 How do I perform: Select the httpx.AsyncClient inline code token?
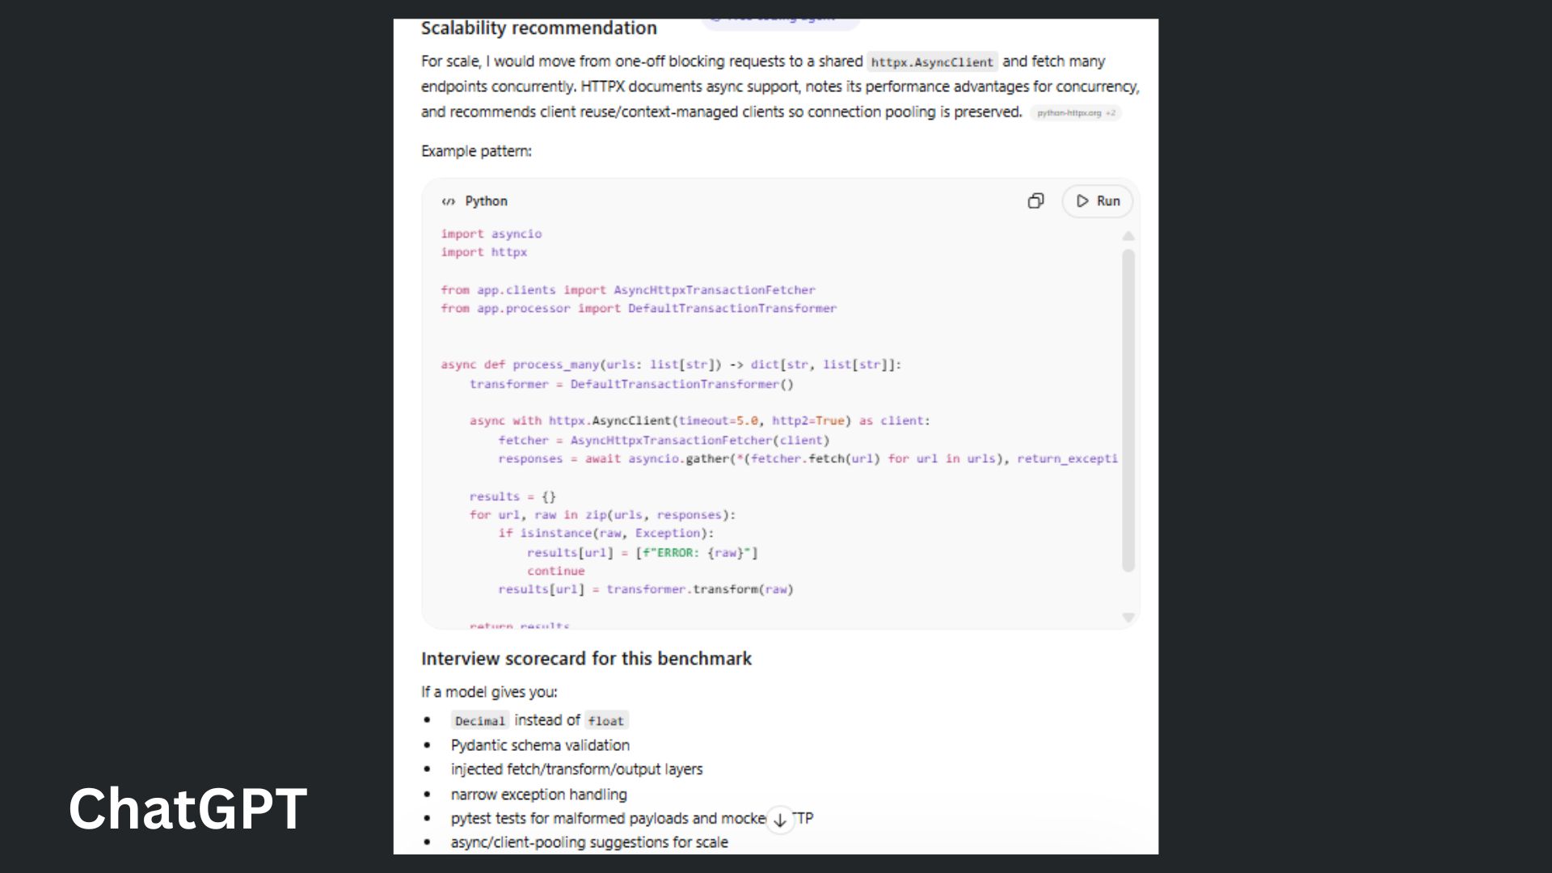point(931,61)
